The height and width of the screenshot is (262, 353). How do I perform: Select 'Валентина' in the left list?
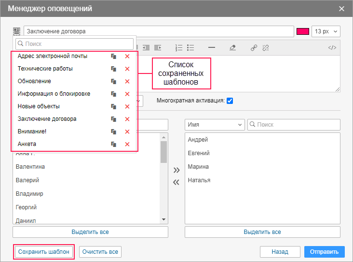30,167
